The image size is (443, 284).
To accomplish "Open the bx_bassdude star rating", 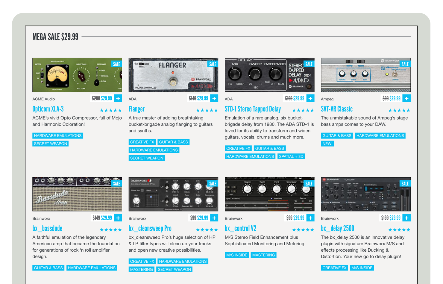I will tap(111, 230).
